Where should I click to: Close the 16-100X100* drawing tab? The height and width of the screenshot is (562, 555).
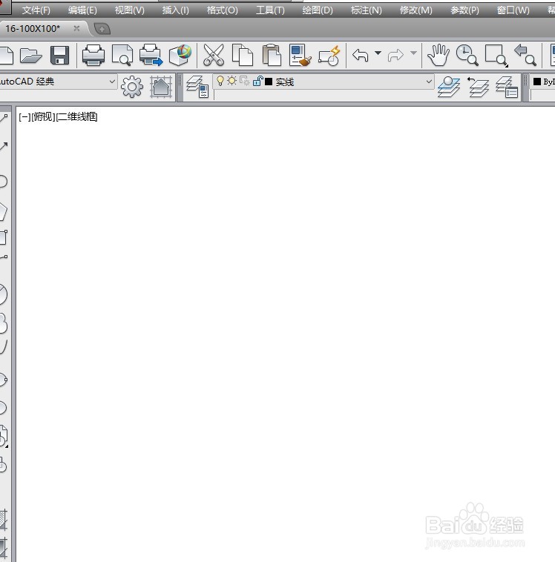[76, 28]
